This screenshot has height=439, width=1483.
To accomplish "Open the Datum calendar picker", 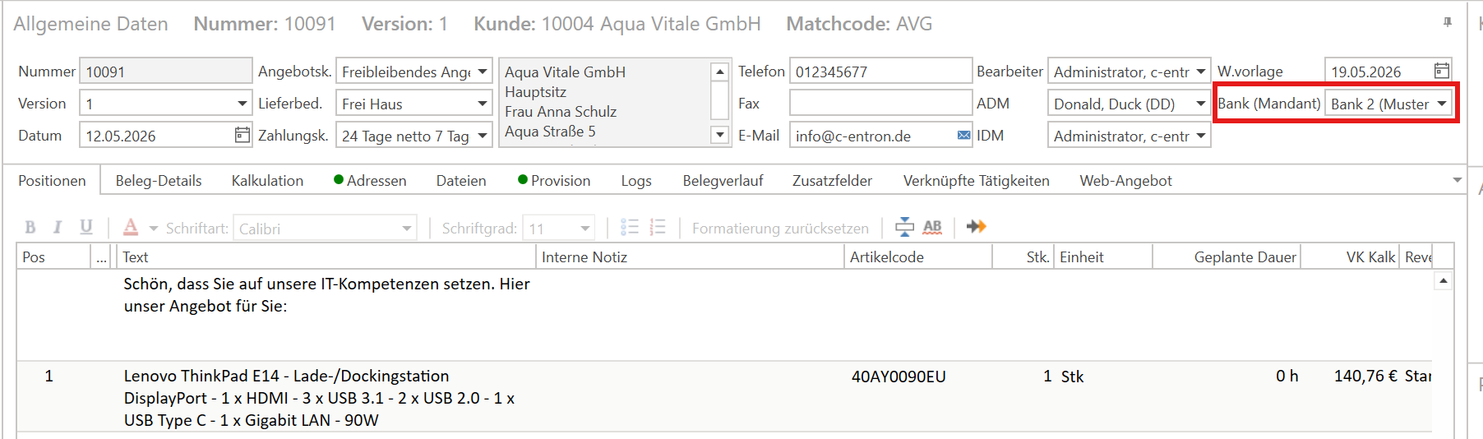I will [242, 135].
